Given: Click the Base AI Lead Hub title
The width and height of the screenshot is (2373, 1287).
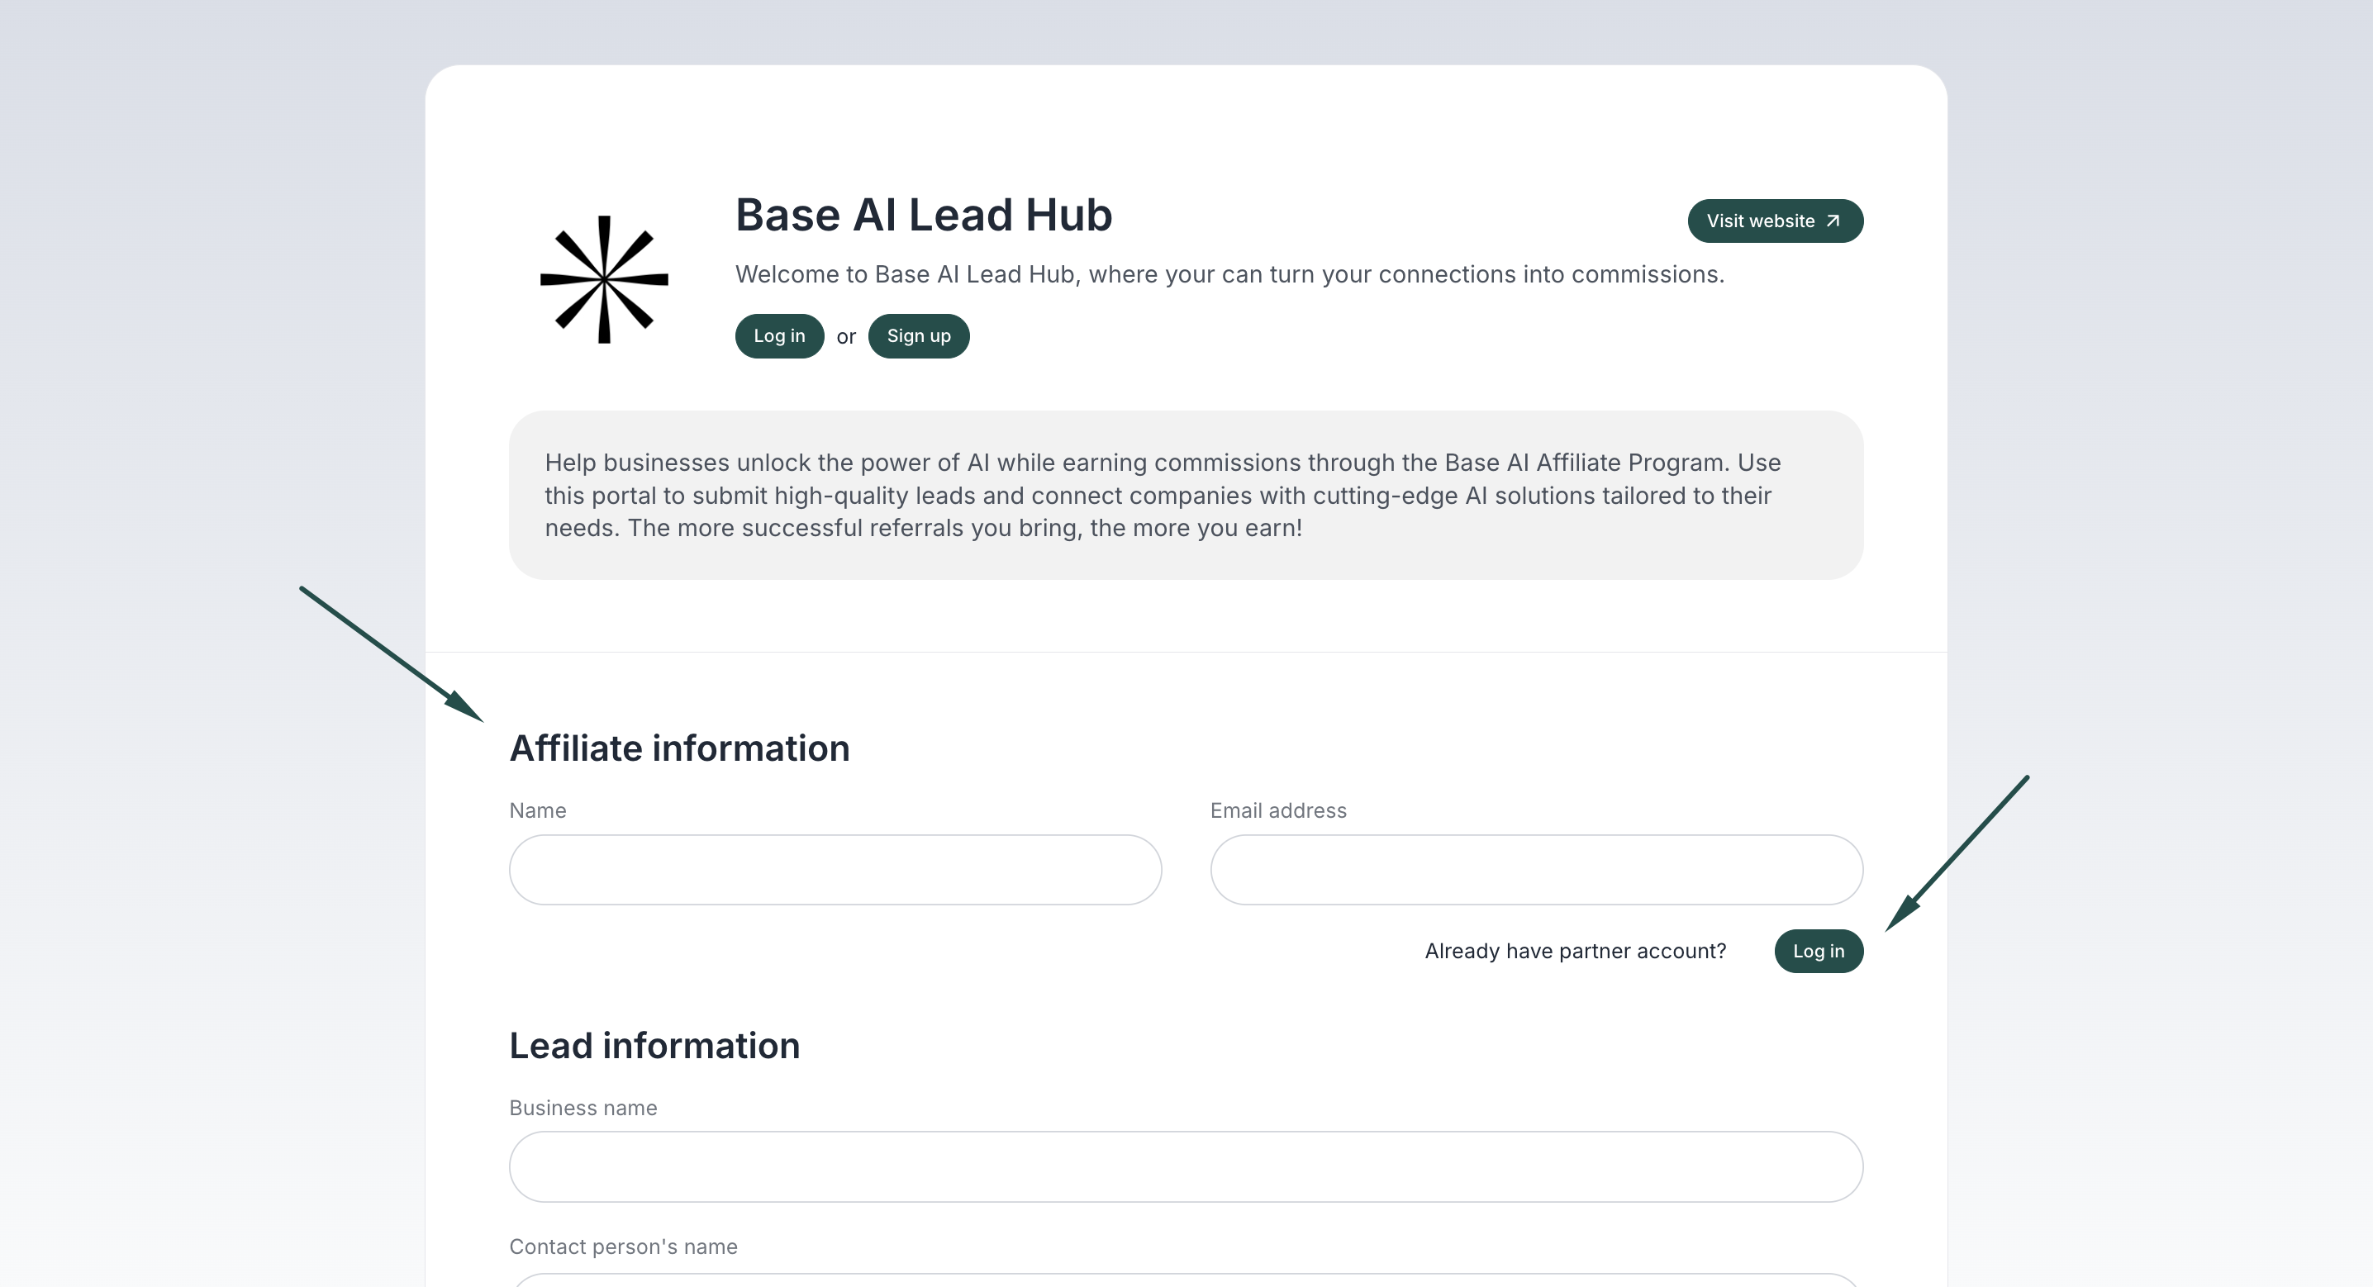Looking at the screenshot, I should 923,215.
